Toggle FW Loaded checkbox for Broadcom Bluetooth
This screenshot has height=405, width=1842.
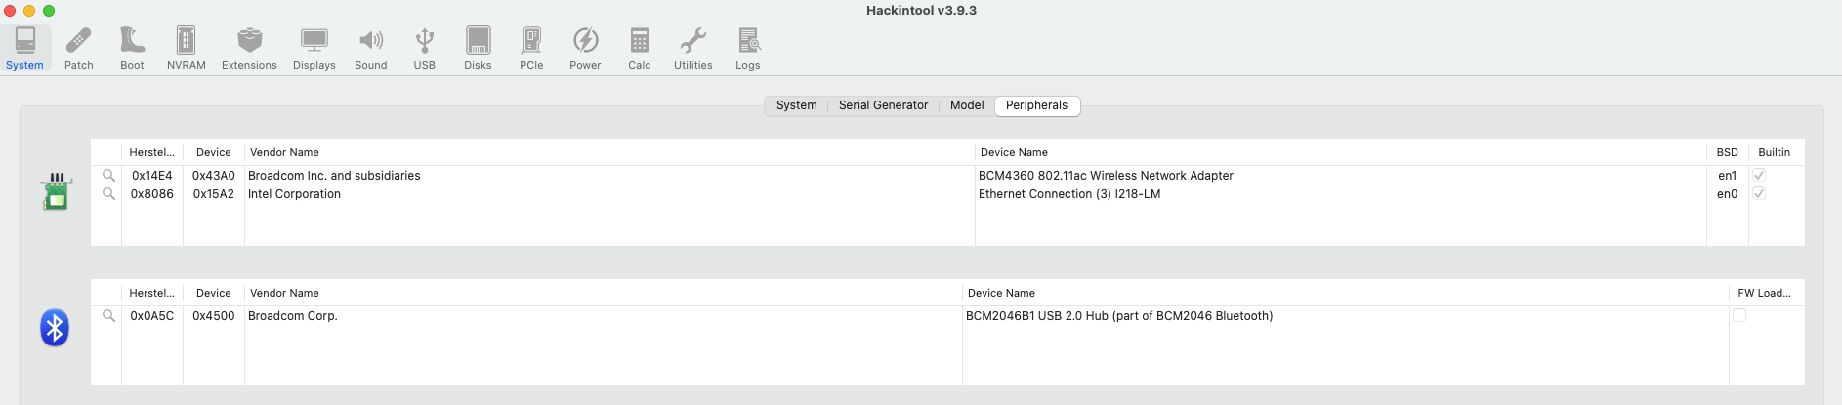1739,315
